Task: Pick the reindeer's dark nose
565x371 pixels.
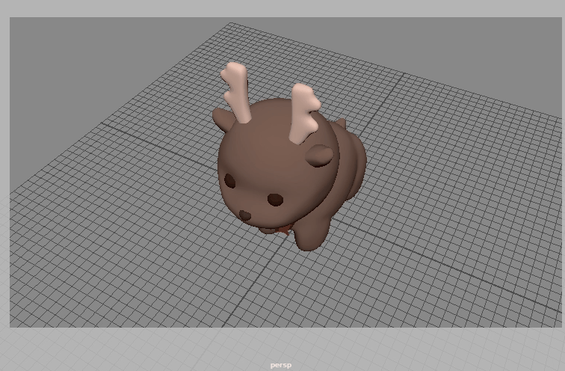Action: pyautogui.click(x=245, y=215)
